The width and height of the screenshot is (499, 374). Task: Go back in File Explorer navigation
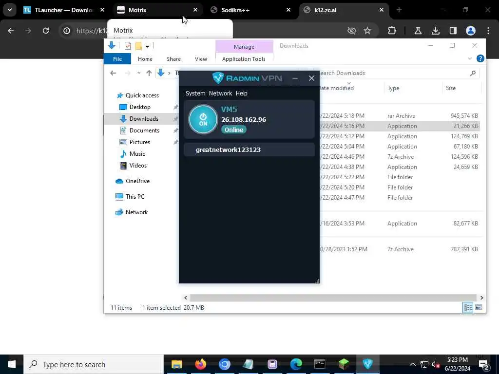coord(113,73)
